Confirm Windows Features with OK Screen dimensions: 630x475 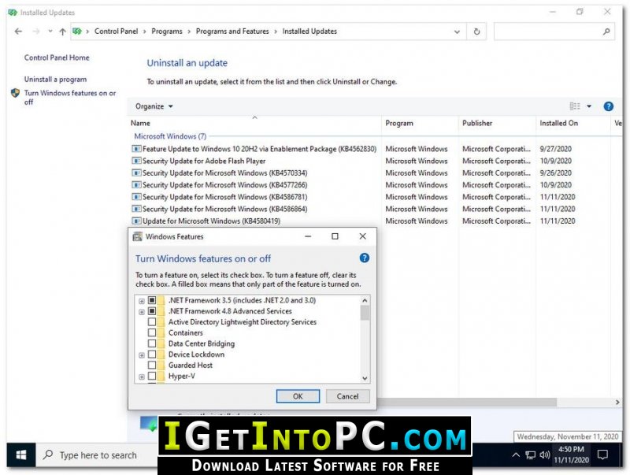pos(298,396)
